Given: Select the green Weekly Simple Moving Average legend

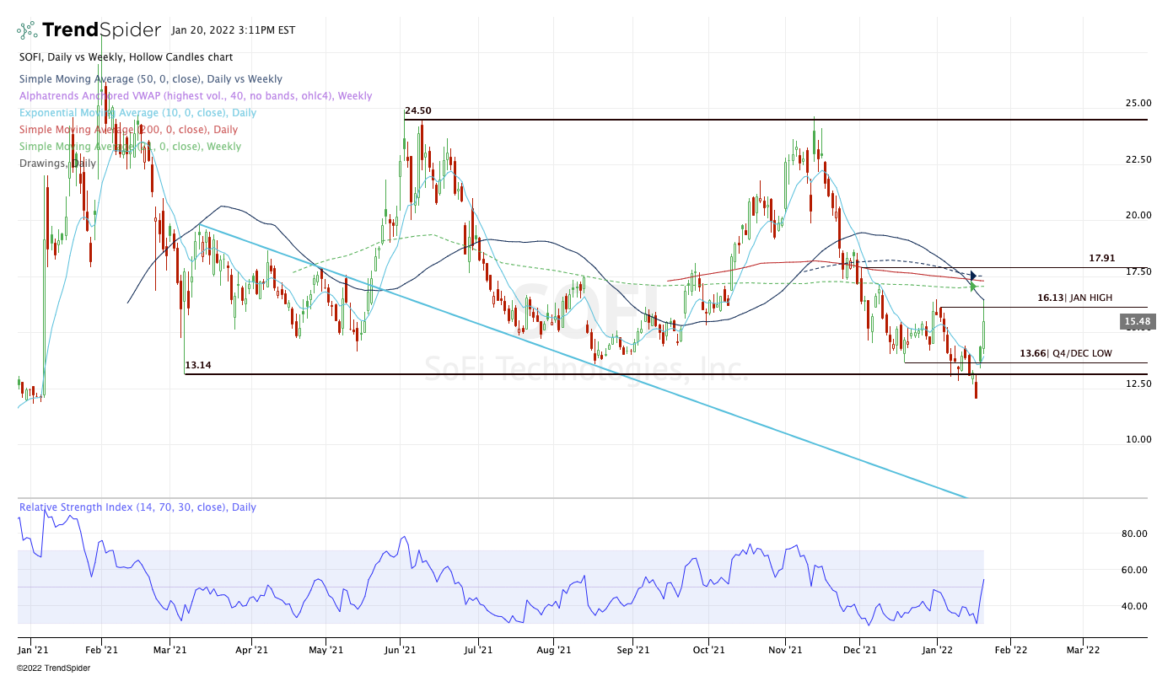Looking at the screenshot, I should (132, 147).
